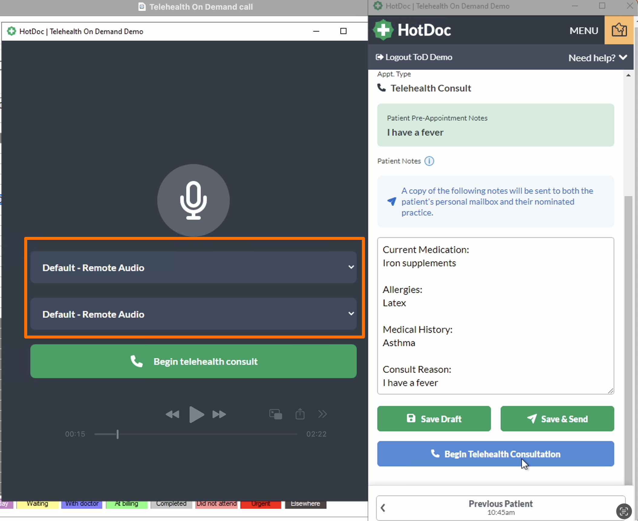Toggle picture-in-picture mode in video player
Viewport: 638px width, 521px height.
(276, 414)
